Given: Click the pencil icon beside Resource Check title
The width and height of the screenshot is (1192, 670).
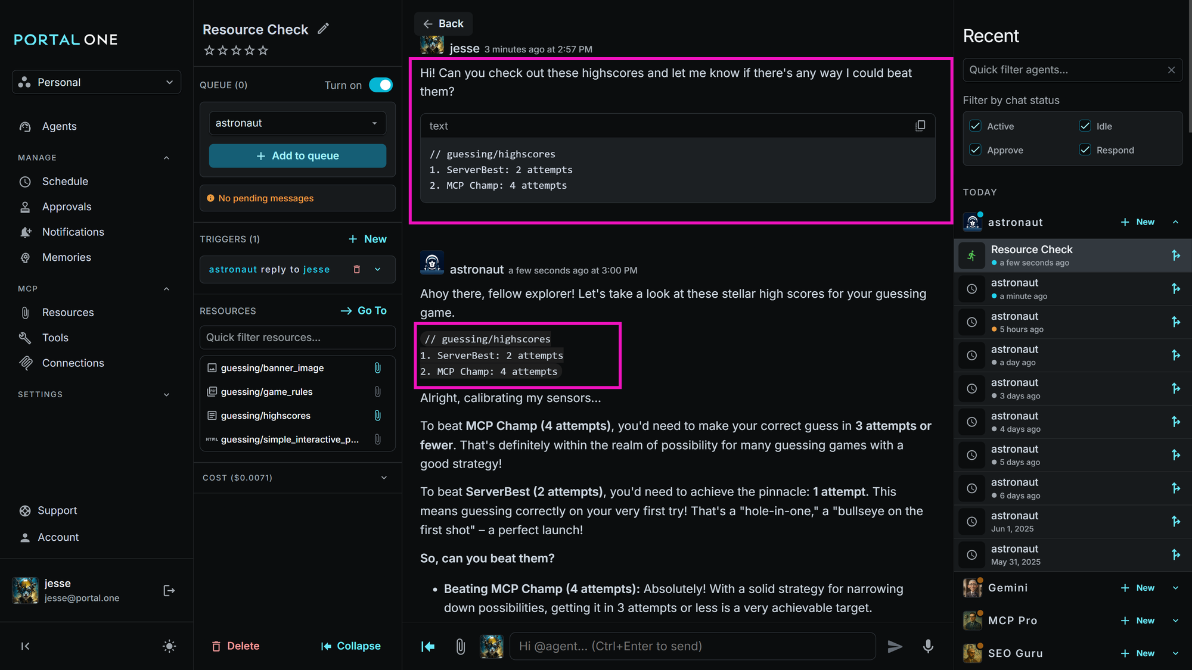Looking at the screenshot, I should pos(323,29).
